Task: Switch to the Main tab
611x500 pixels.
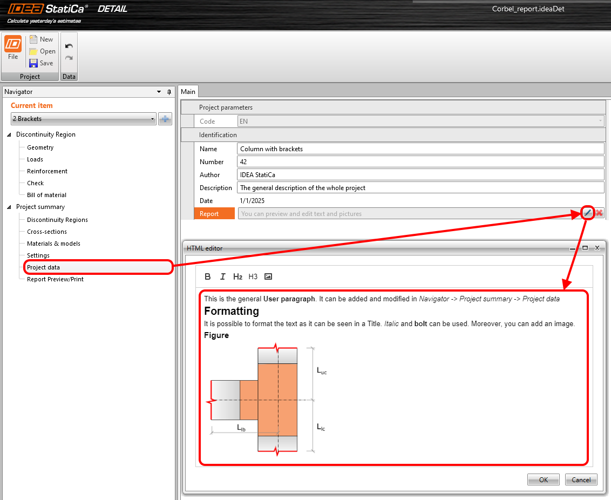Action: tap(188, 92)
